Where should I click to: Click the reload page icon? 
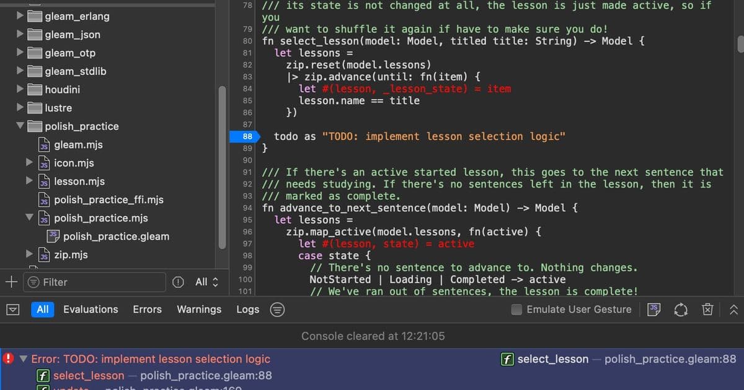(x=681, y=310)
